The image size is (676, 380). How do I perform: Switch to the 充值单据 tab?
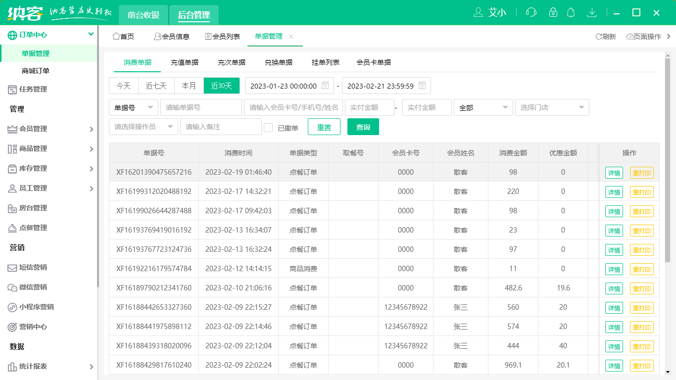point(185,62)
